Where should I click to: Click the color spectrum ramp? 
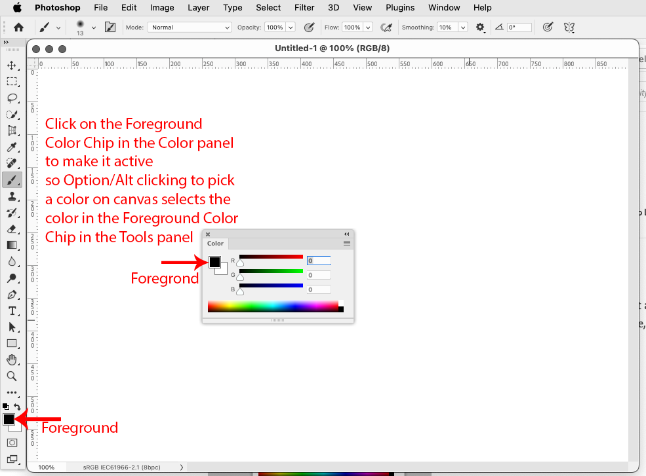point(275,306)
